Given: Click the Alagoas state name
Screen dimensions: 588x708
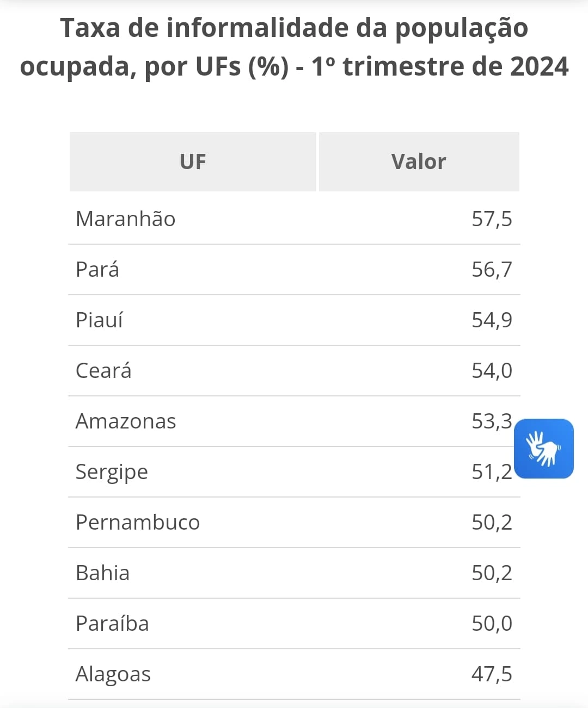Looking at the screenshot, I should click(113, 674).
